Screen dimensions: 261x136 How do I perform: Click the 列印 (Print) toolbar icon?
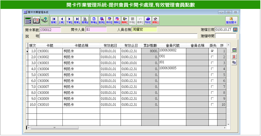[x=147, y=20]
